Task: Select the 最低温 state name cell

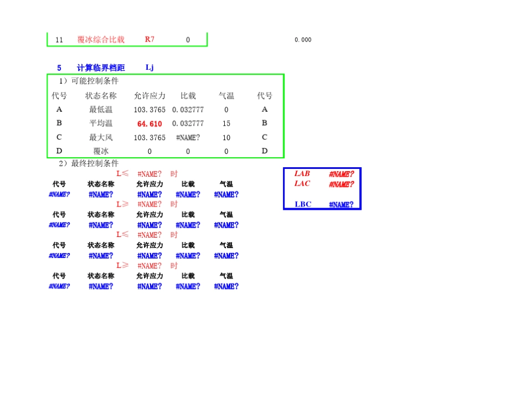Action: click(x=101, y=110)
